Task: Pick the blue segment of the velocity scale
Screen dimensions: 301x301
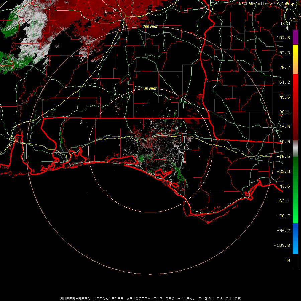Action: 295,238
